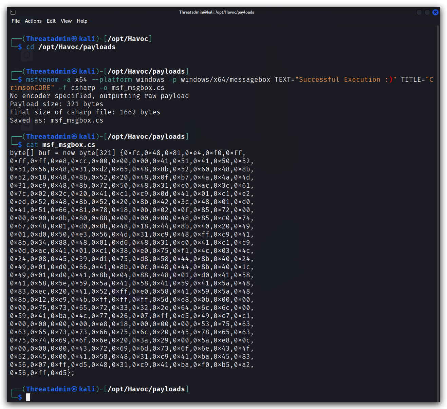The image size is (447, 409).
Task: Click the "Successful Execution :)" string
Action: (346, 79)
